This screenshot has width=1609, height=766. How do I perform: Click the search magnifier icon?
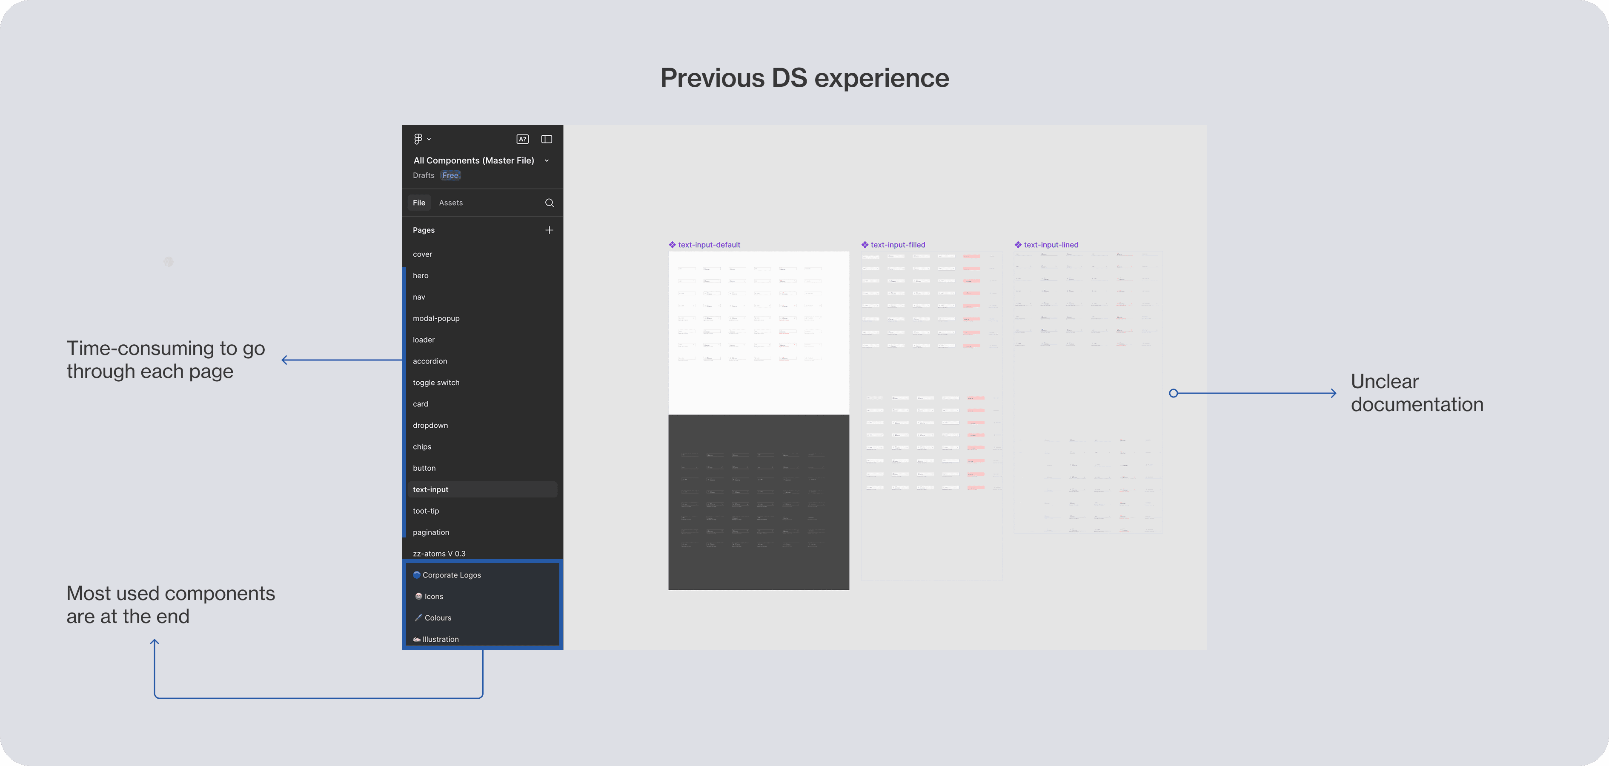click(x=550, y=203)
